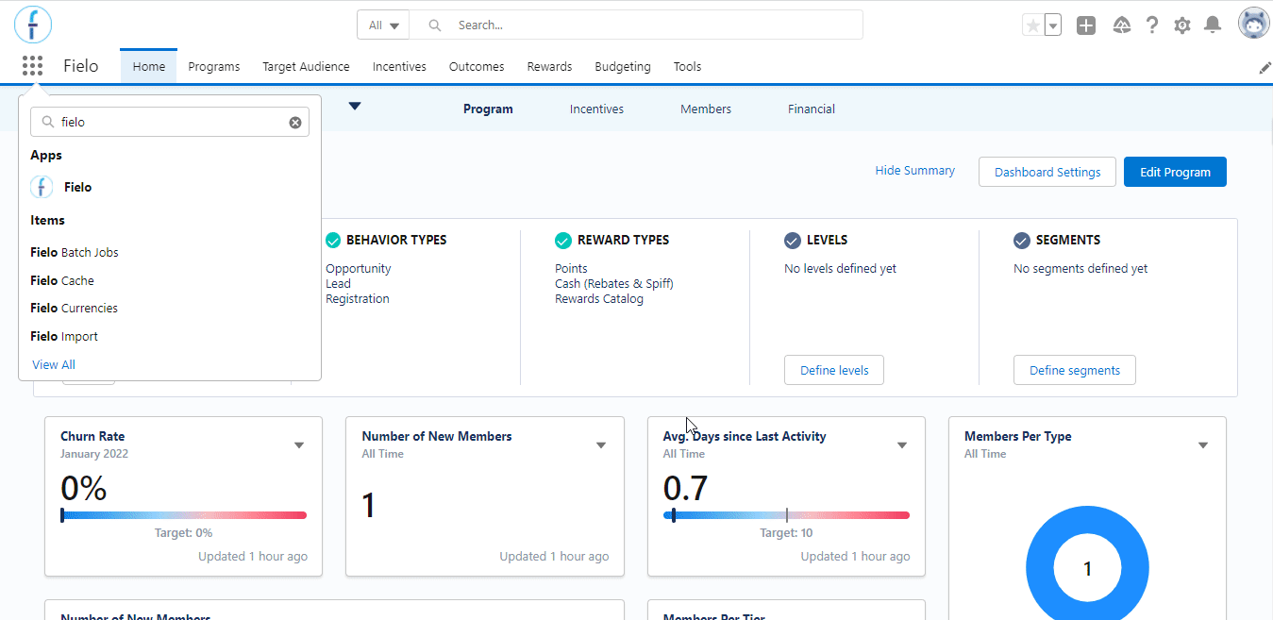Viewport: 1273px width, 620px height.
Task: Open the search scope All dropdown
Action: pos(383,25)
